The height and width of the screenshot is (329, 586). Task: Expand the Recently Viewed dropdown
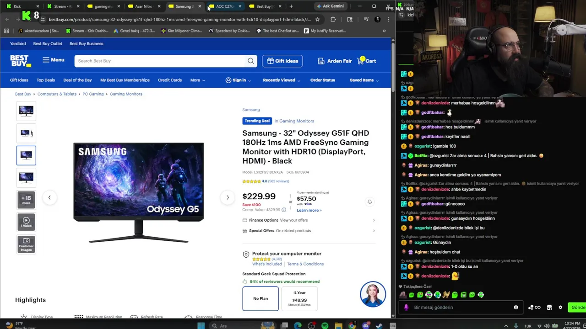(x=282, y=80)
